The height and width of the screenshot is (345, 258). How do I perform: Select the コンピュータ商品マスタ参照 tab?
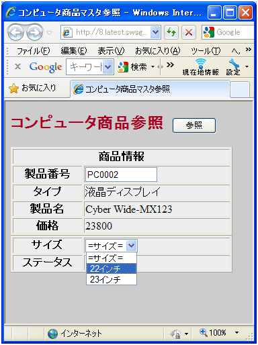pos(150,89)
